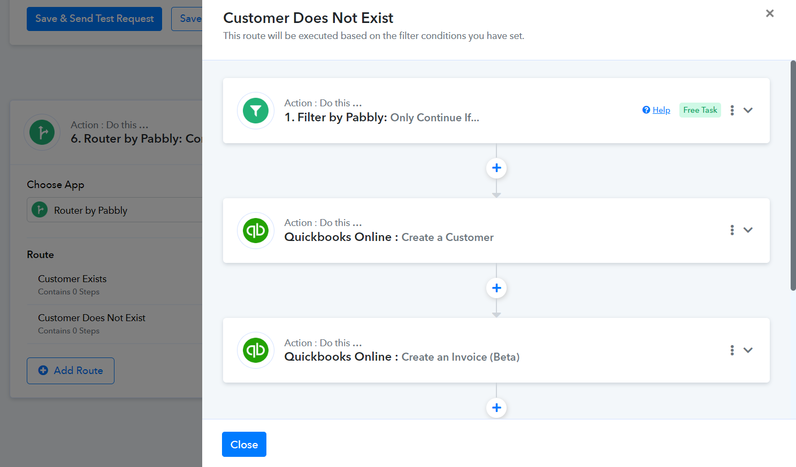
Task: Click the 6. Router by Pabbly step title
Action: coord(136,139)
